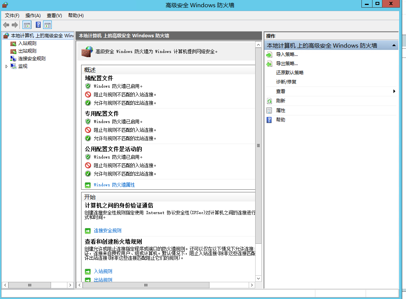Collapse the actions section header arrow
Image resolution: width=406 pixels, height=299 pixels.
coord(394,45)
